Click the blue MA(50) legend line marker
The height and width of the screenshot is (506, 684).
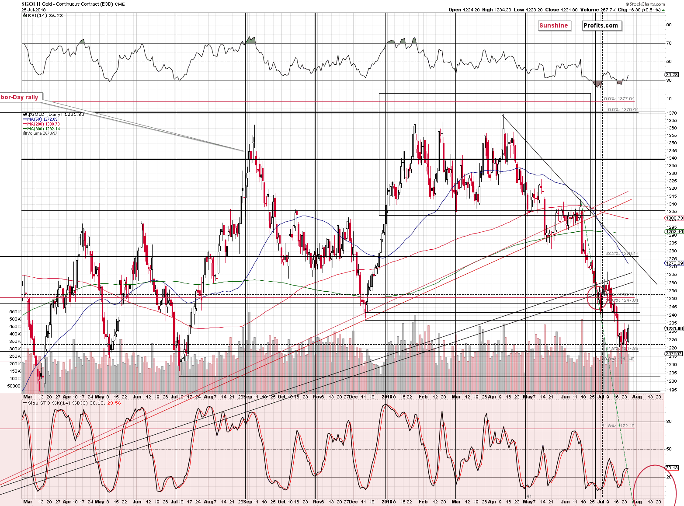pos(24,119)
